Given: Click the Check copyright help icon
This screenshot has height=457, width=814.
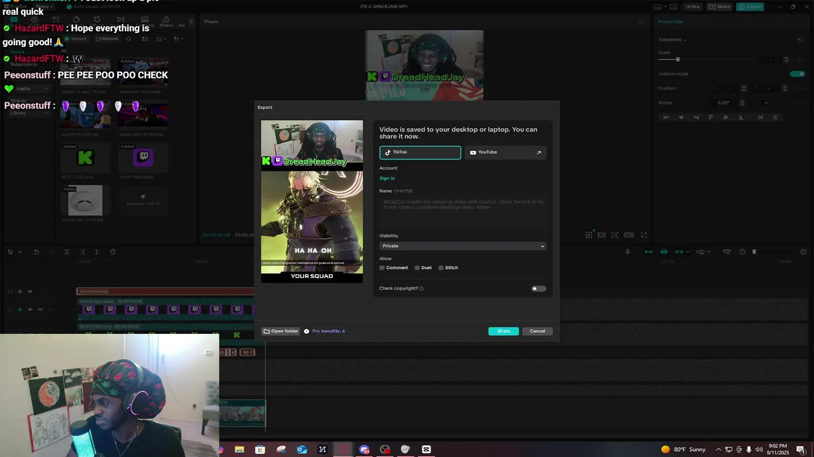Looking at the screenshot, I should tap(422, 289).
